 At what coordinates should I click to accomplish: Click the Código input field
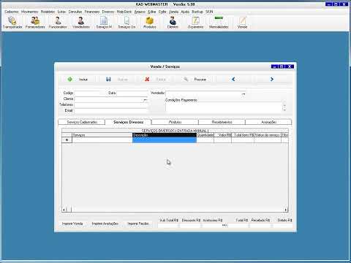pos(87,93)
